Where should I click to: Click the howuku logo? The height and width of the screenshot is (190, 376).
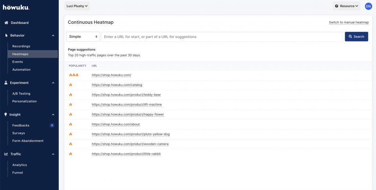[16, 7]
